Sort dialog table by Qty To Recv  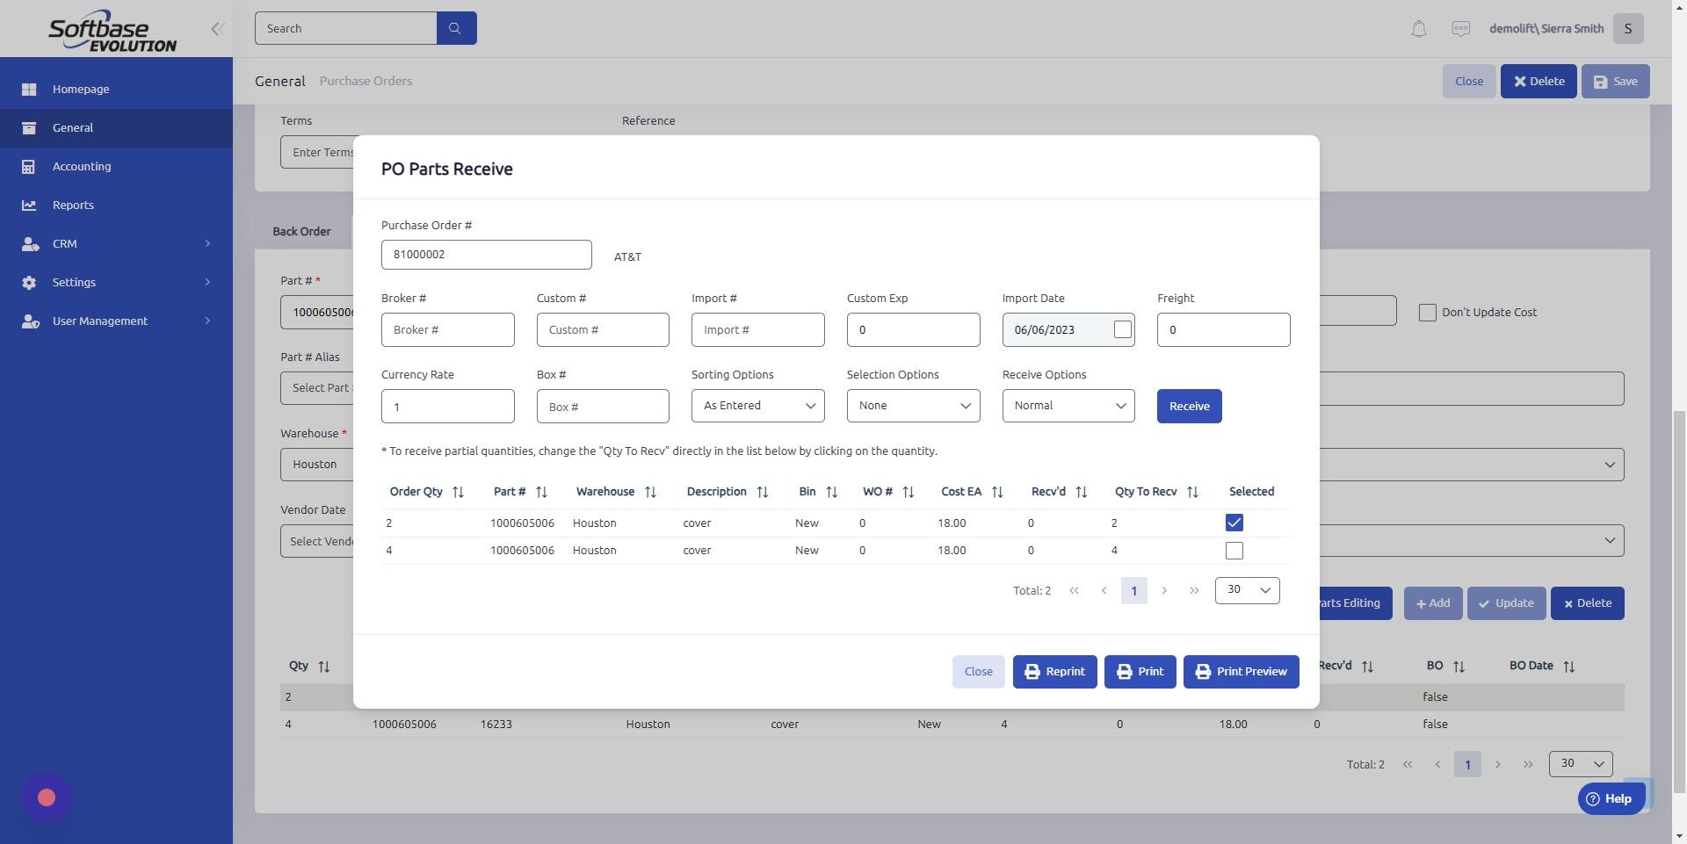coord(1192,492)
